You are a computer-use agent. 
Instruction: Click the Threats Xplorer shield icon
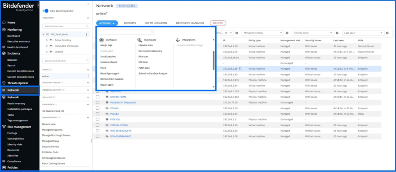tap(4, 83)
